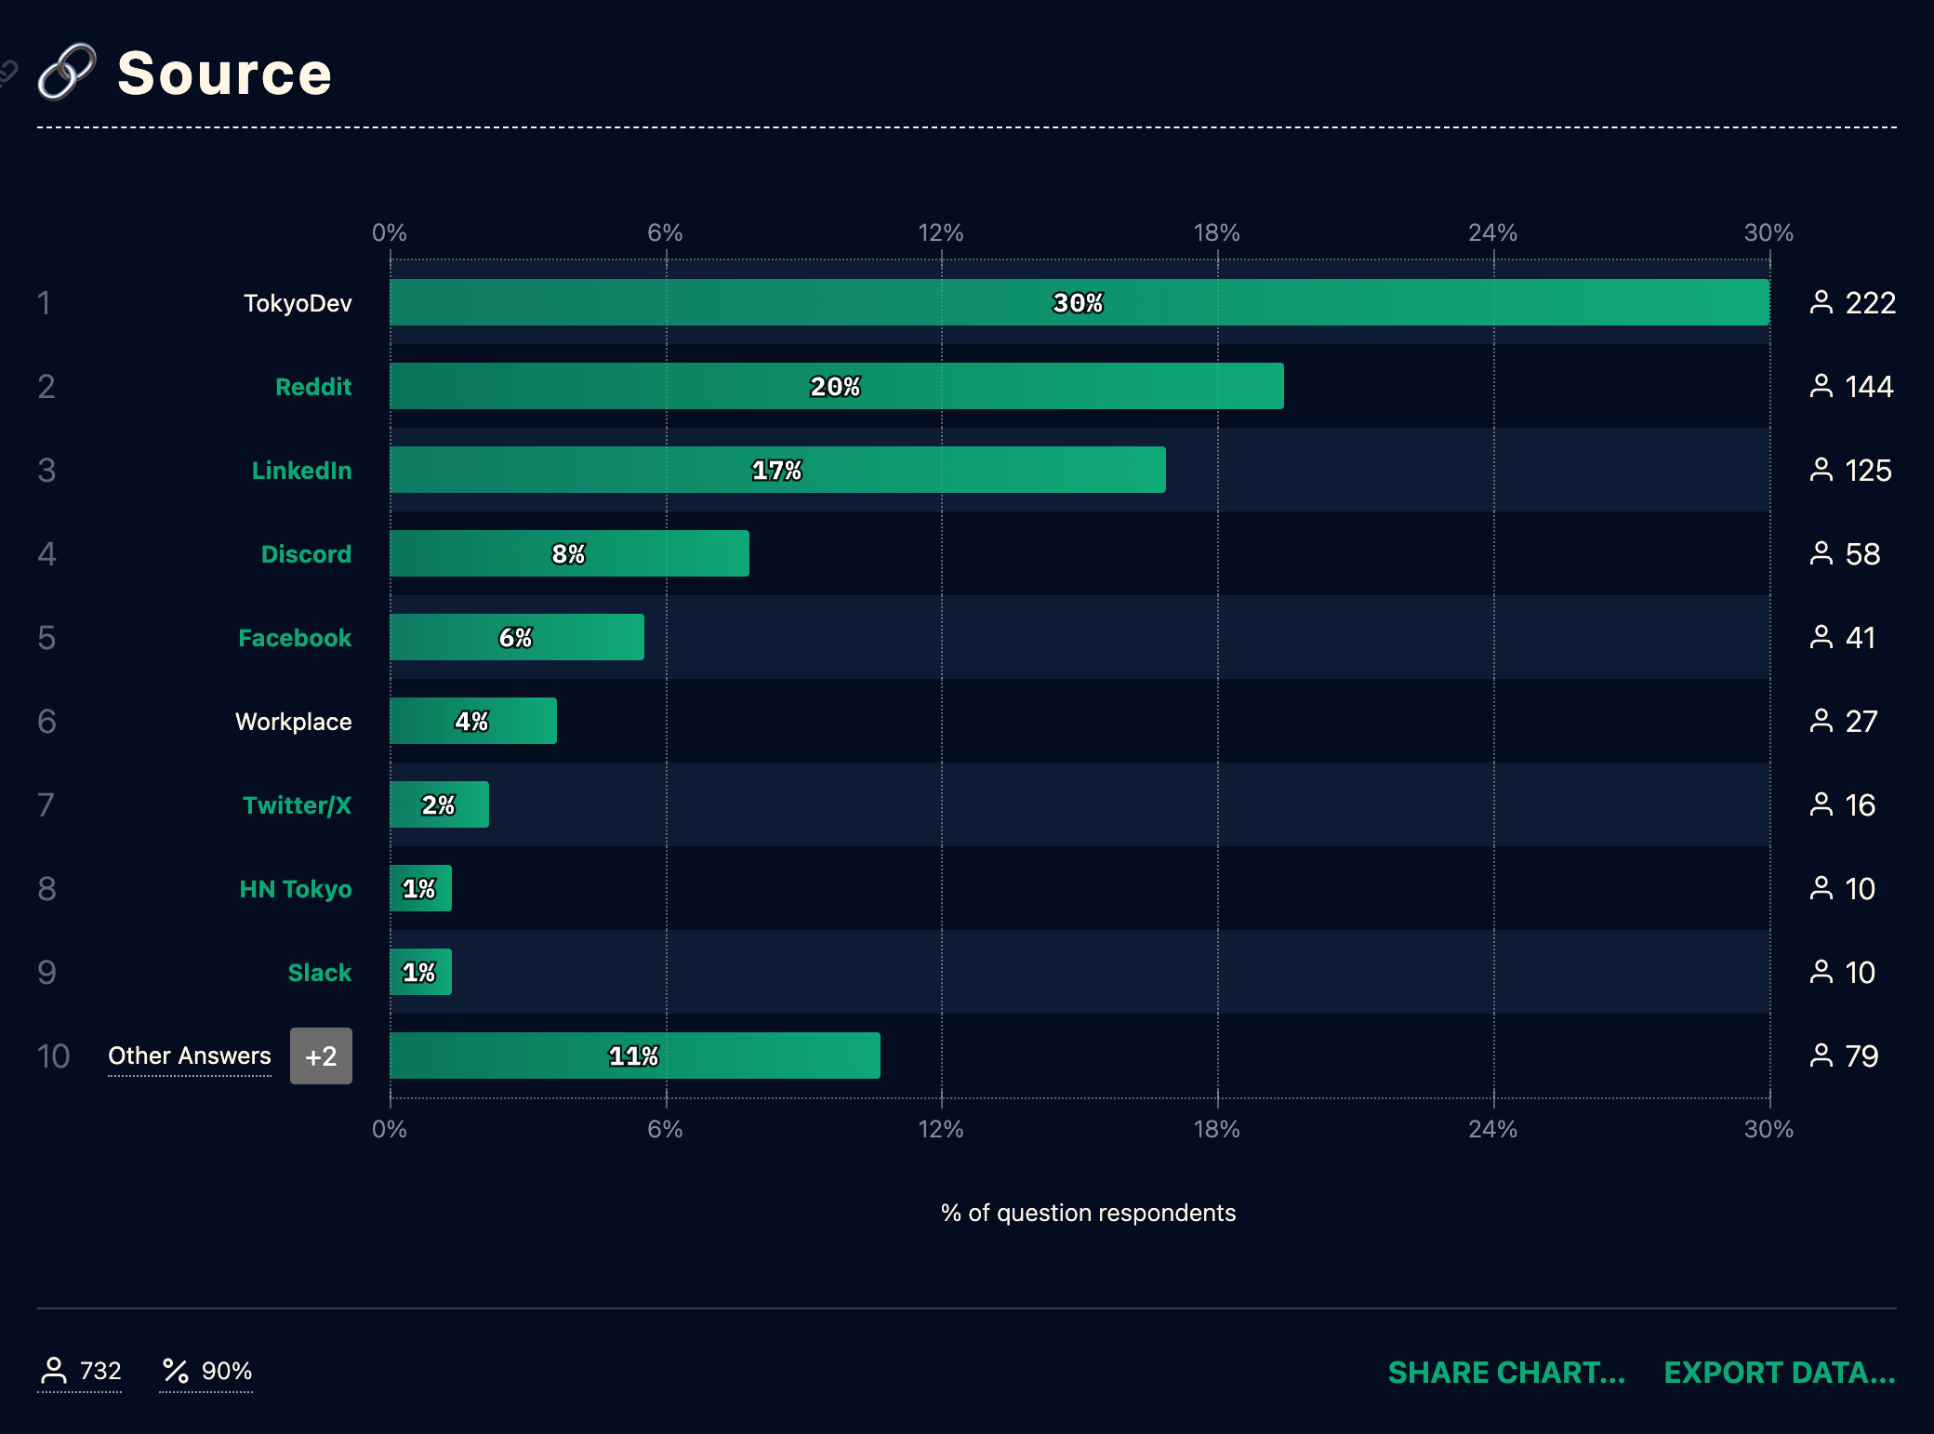This screenshot has height=1434, width=1934.
Task: Click the percent icon beside 90%
Action: [175, 1370]
